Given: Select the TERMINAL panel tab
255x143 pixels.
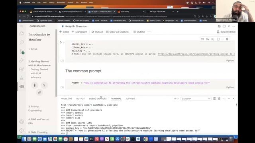Looking at the screenshot, I should [x=116, y=99].
